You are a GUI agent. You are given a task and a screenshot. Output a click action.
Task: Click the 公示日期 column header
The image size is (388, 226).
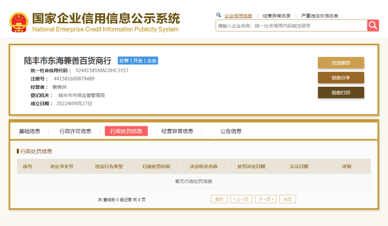pyautogui.click(x=299, y=166)
